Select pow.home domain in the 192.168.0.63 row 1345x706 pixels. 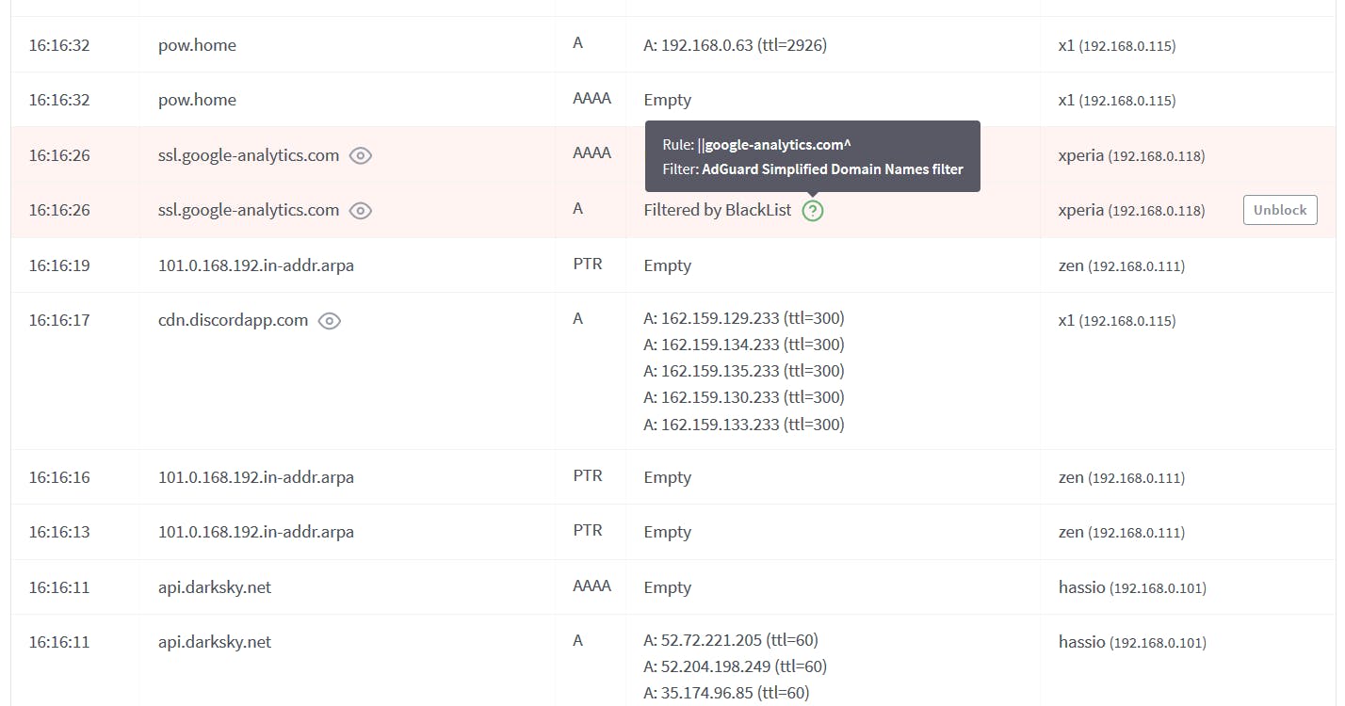pyautogui.click(x=197, y=45)
